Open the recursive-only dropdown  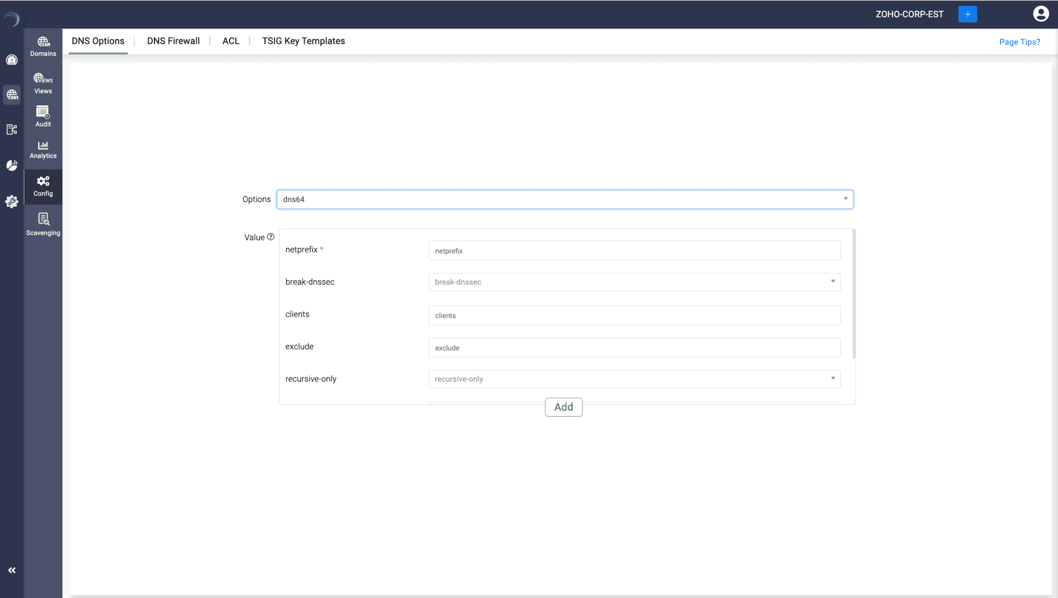point(634,379)
